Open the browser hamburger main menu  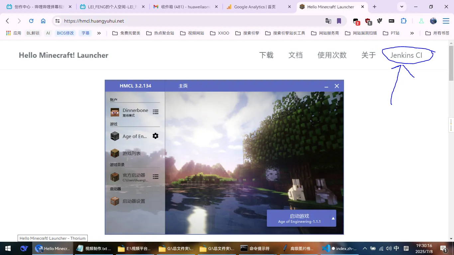pos(446,21)
